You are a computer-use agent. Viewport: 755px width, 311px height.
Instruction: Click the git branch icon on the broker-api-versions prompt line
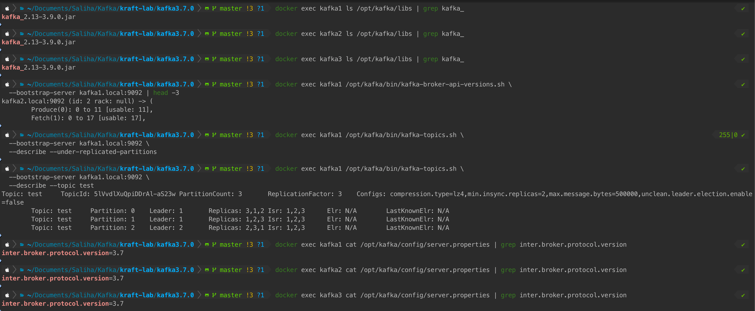(214, 85)
